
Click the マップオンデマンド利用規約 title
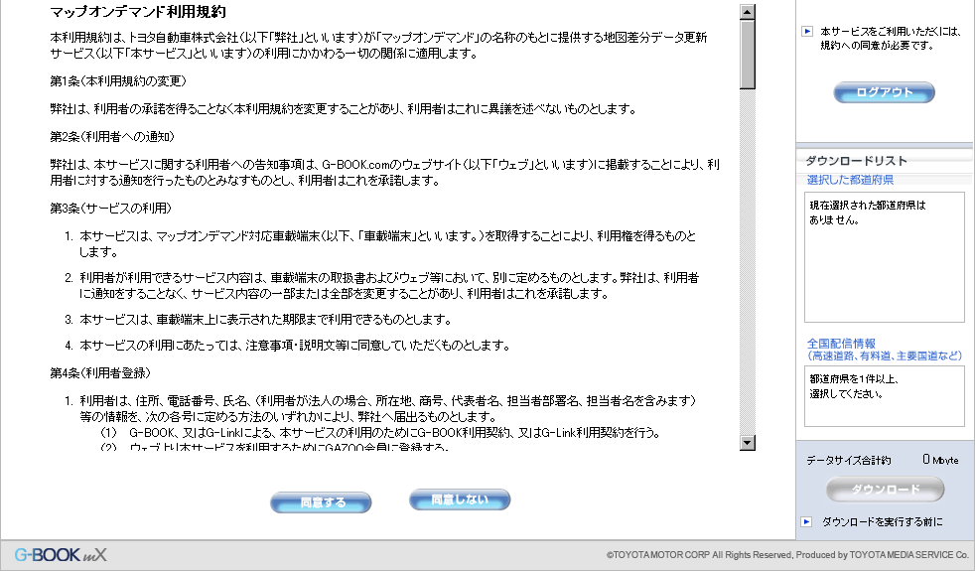(138, 12)
